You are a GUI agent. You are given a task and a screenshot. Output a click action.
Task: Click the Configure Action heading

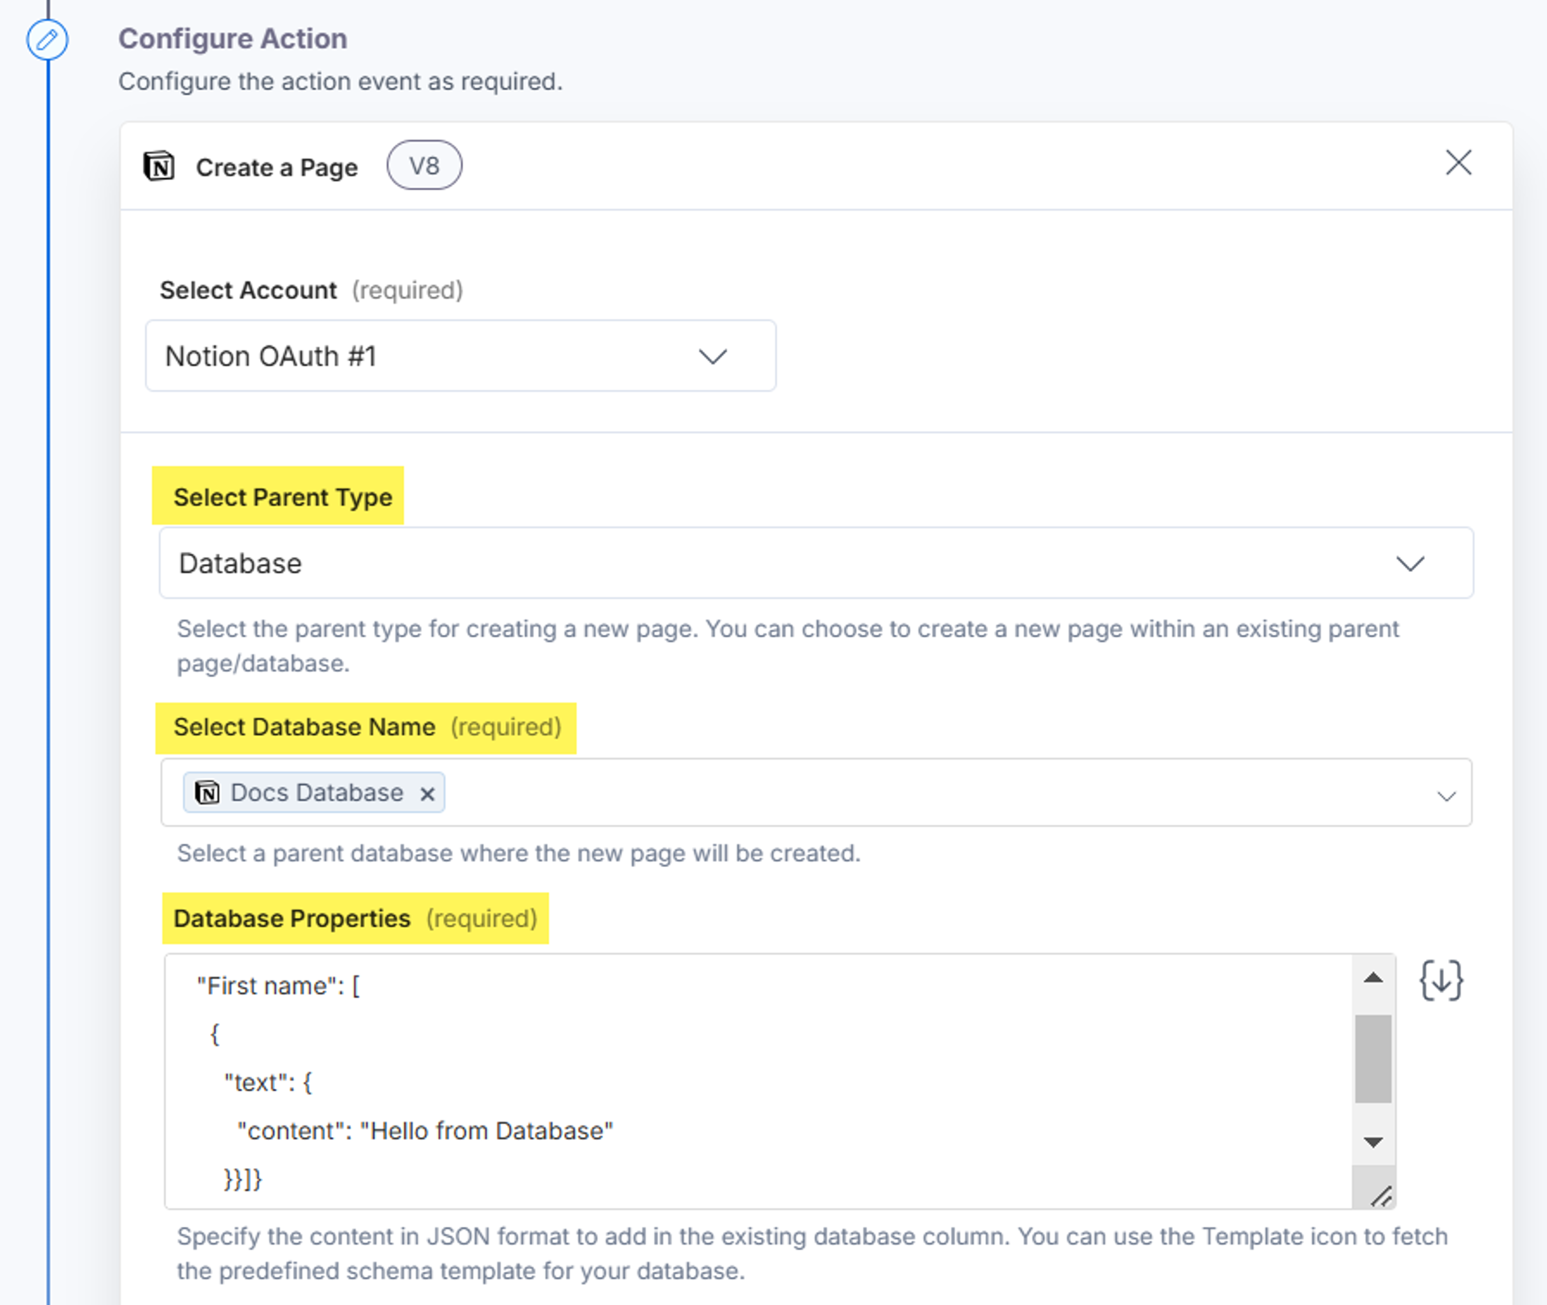(233, 39)
